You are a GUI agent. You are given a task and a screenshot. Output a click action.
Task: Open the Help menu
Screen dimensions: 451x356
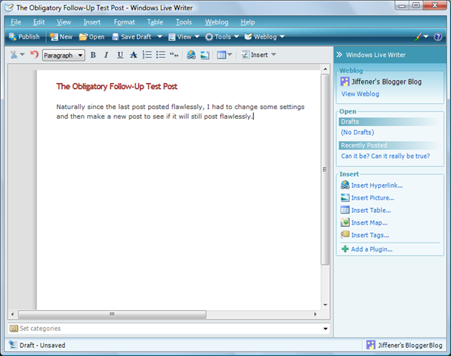pyautogui.click(x=247, y=22)
